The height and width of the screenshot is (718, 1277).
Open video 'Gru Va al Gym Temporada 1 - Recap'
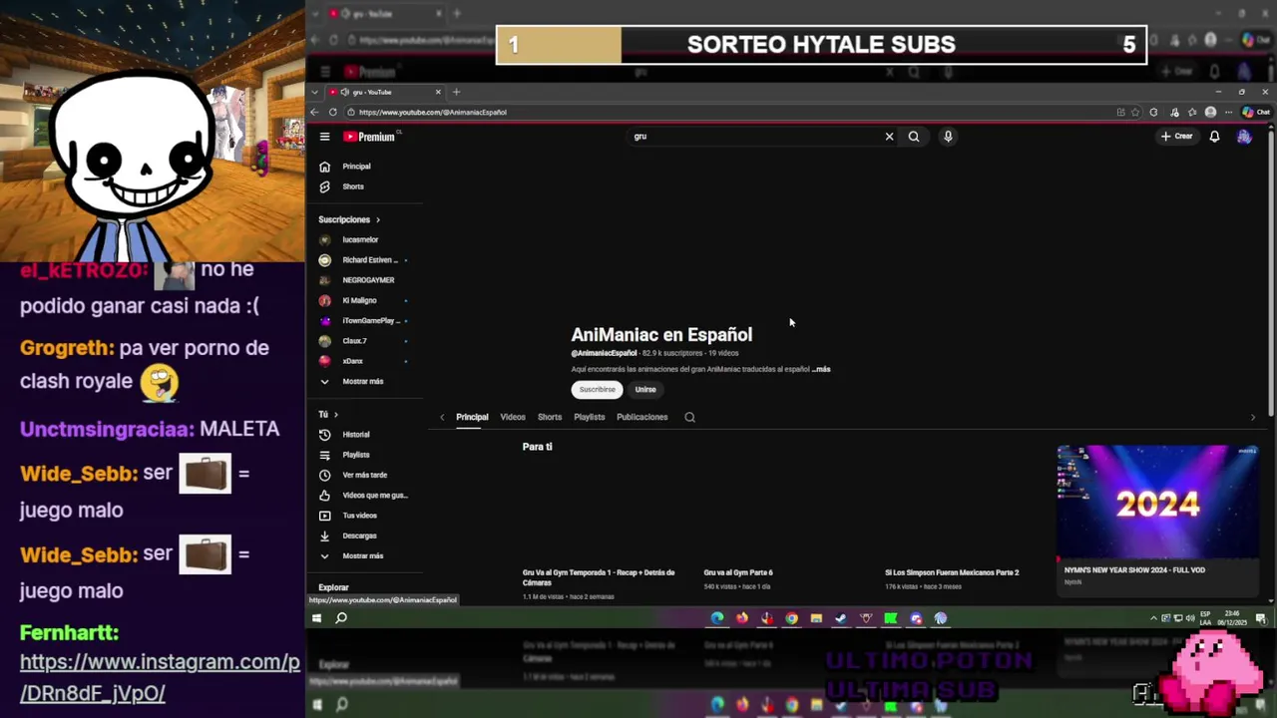599,576
